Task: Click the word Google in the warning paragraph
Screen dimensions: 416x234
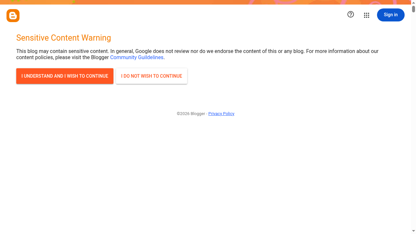Action: (x=143, y=51)
